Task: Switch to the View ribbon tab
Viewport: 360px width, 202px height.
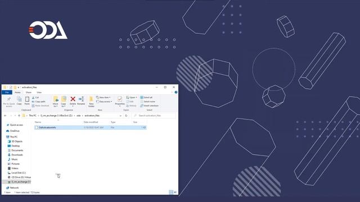Action: coord(39,92)
